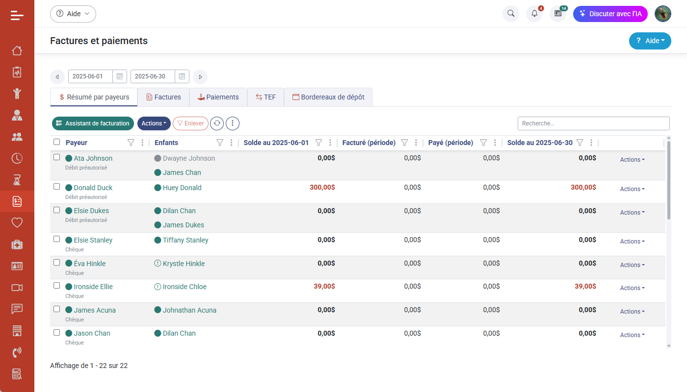
Task: Open the Actions dropdown in the toolbar
Action: click(x=154, y=123)
